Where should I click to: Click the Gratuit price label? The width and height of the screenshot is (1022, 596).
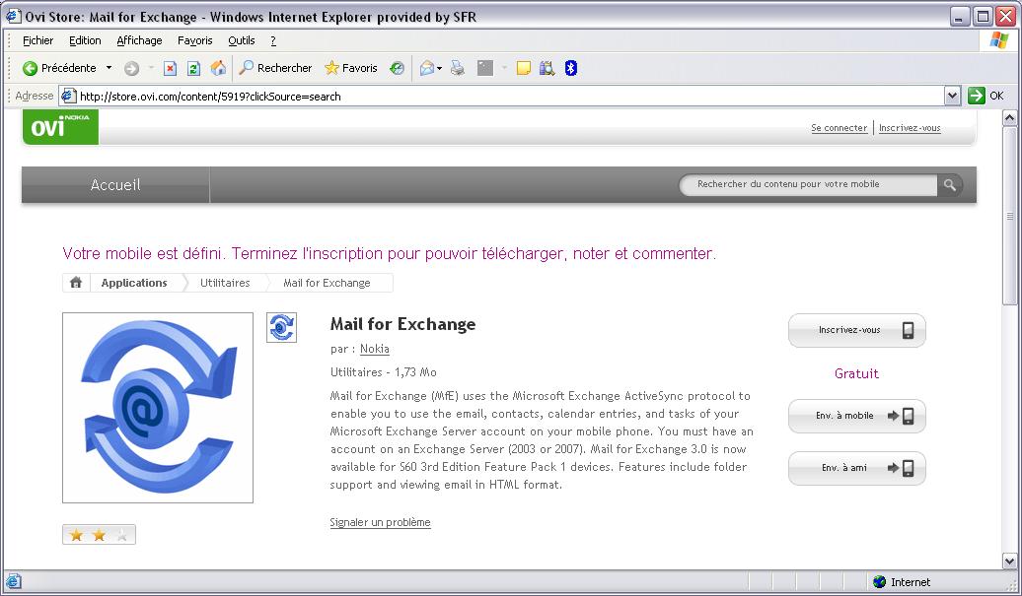pyautogui.click(x=856, y=373)
